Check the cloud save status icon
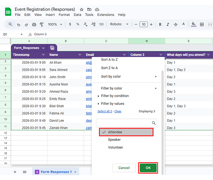 (97, 10)
